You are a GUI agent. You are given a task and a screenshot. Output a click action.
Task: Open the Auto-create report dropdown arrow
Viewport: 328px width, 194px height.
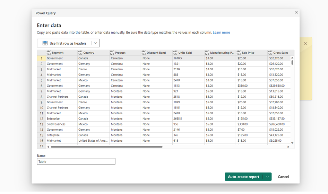click(x=267, y=177)
